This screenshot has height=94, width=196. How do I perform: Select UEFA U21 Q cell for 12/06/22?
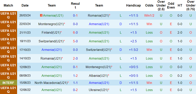[x=8, y=90]
